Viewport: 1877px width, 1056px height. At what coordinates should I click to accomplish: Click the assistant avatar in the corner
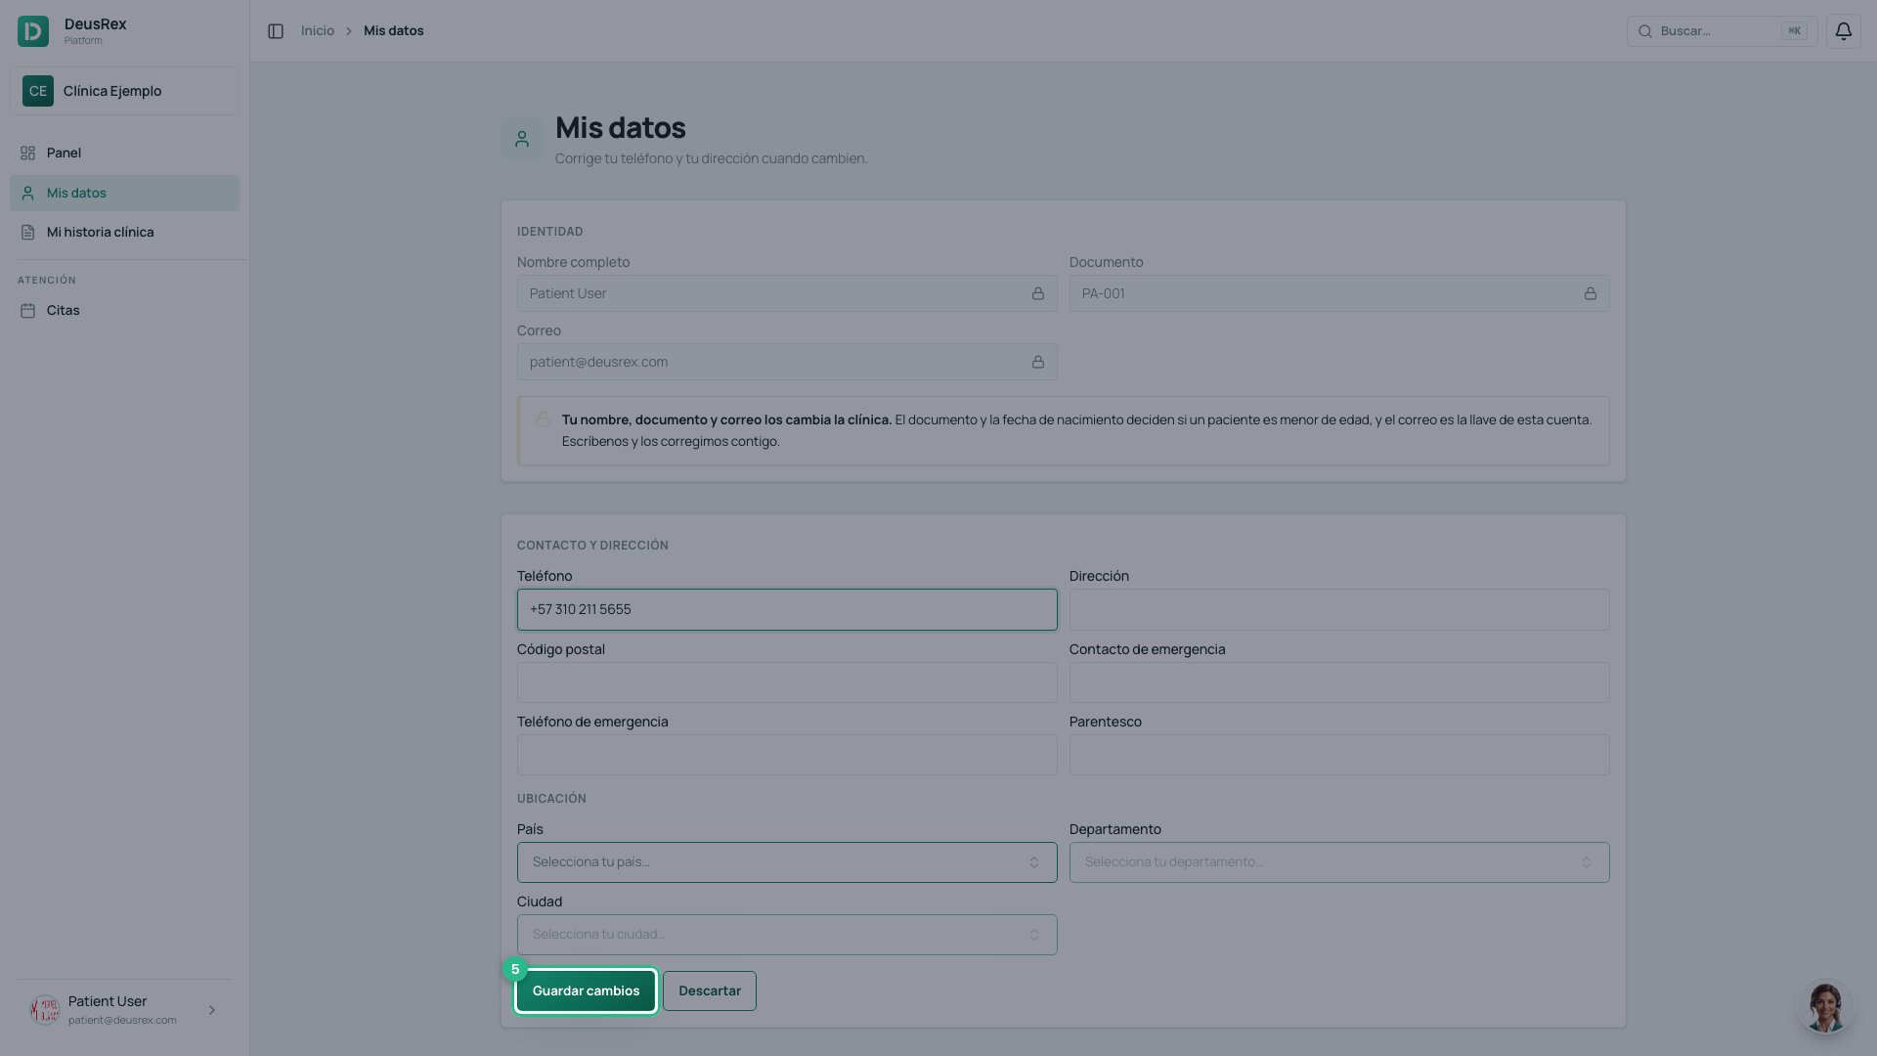[x=1825, y=1007]
